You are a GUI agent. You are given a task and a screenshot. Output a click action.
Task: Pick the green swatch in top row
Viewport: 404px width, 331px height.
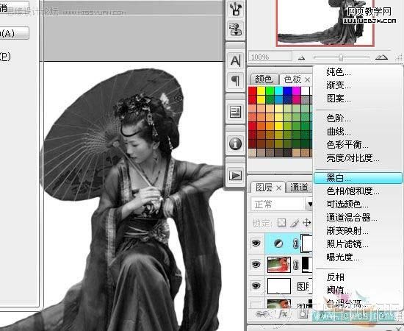coord(270,90)
